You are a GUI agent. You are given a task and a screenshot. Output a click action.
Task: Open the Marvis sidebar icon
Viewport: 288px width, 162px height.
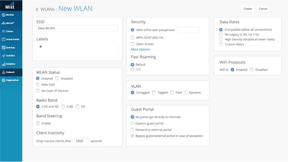3,23
